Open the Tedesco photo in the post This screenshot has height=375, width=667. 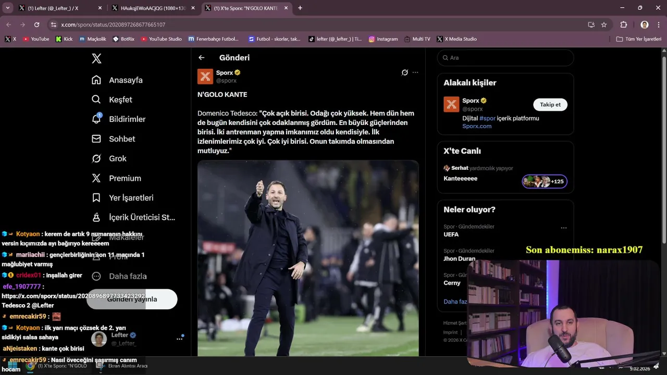[308, 258]
